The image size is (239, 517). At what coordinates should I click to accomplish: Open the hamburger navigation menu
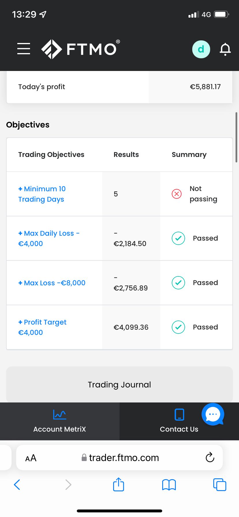(24, 48)
